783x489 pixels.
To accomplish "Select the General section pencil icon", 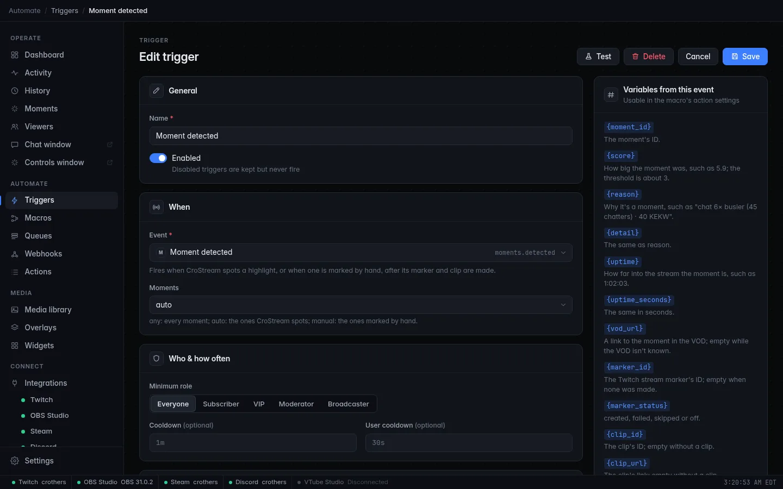I will (x=156, y=91).
